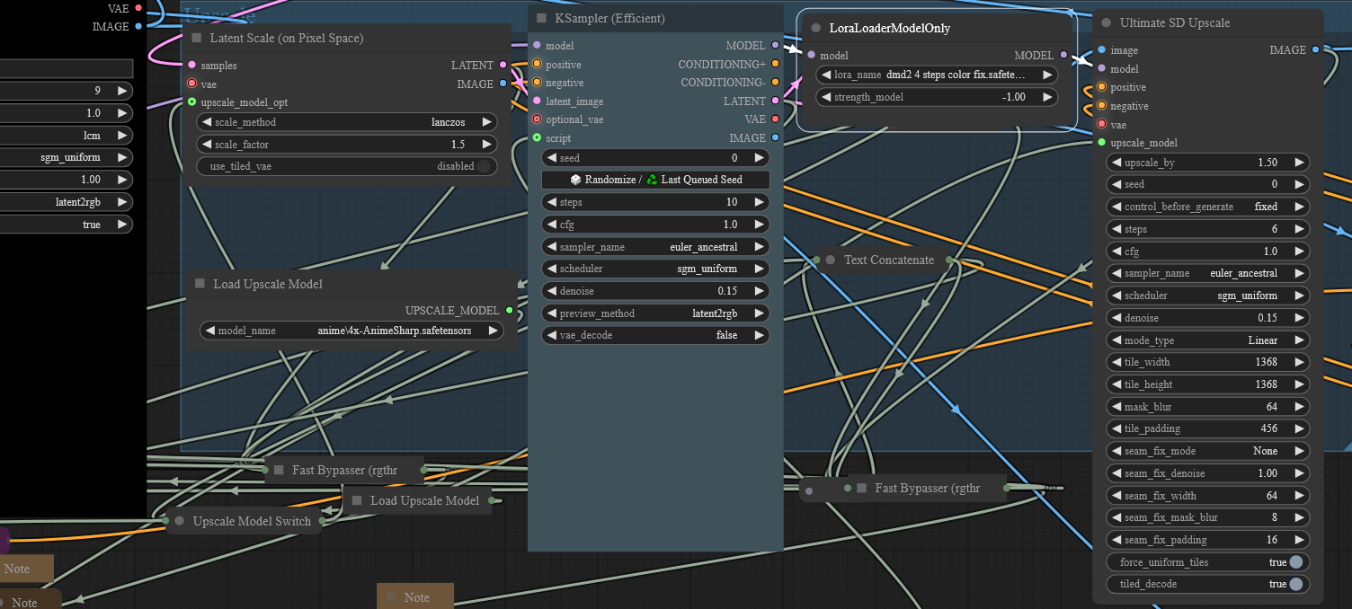Image resolution: width=1352 pixels, height=609 pixels.
Task: Increase strength_model in LoraLoaderModelOnly
Action: 1047,97
